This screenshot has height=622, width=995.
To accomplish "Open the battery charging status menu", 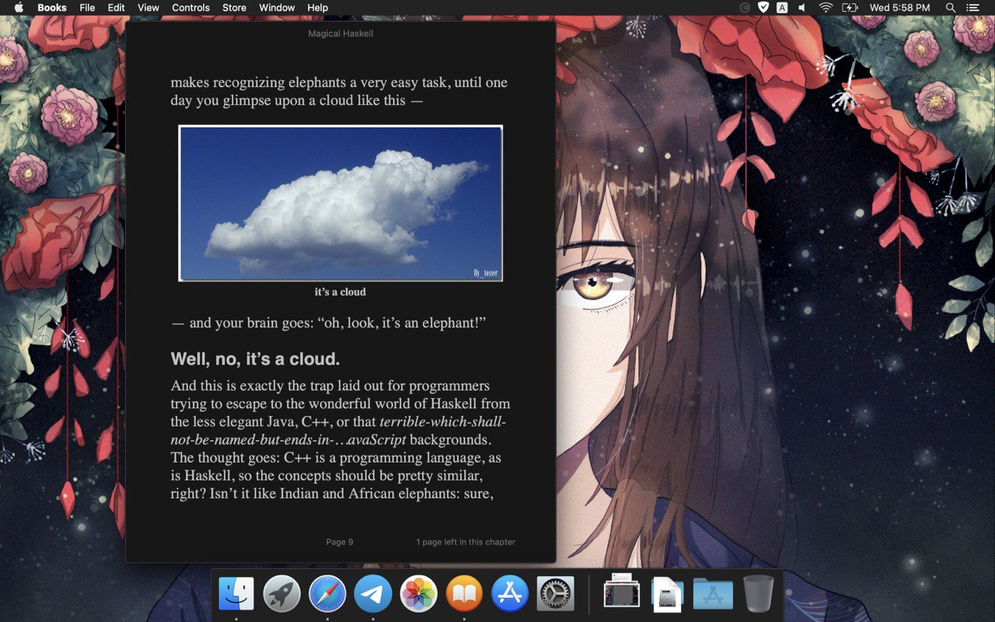I will [x=850, y=8].
